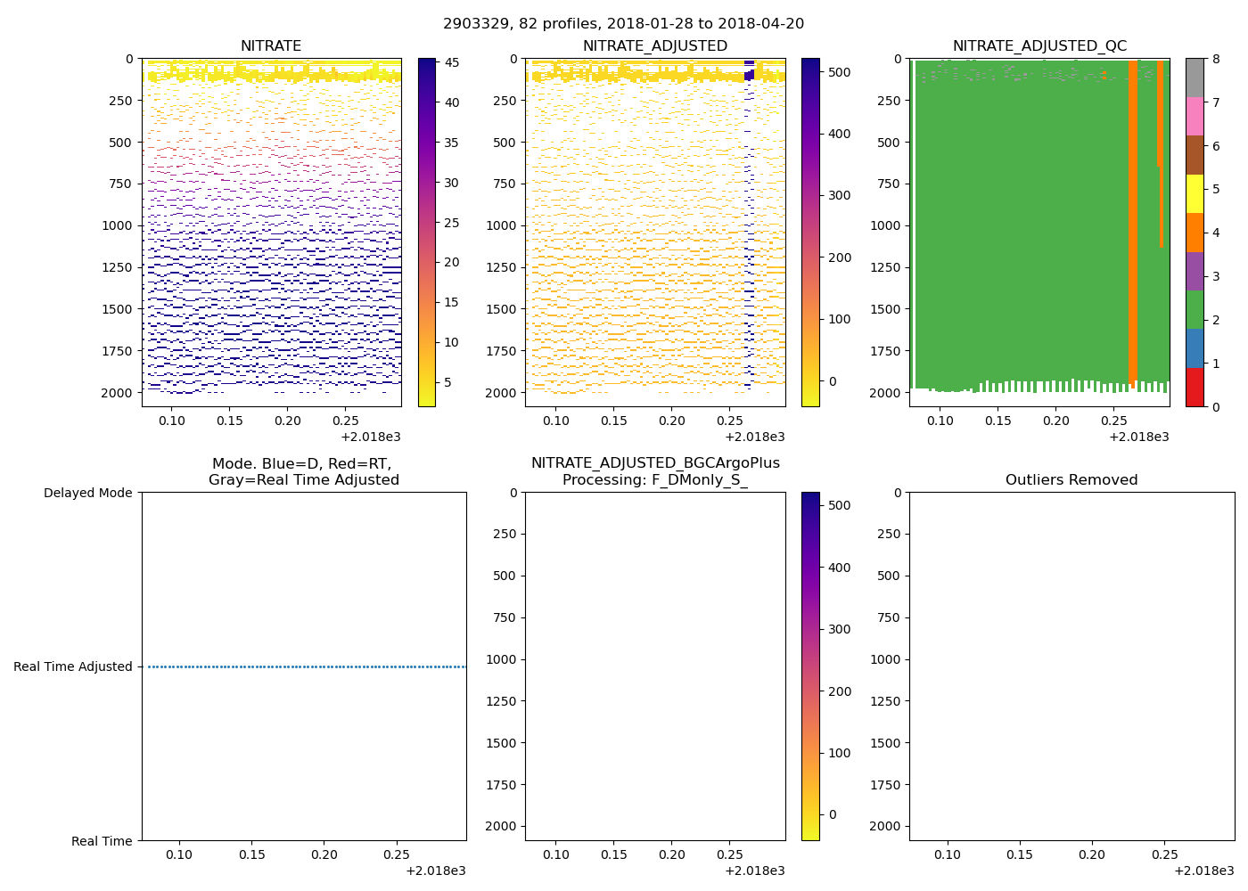Click the top-row NITRATE_ADJUSTED colorbar

pos(810,232)
